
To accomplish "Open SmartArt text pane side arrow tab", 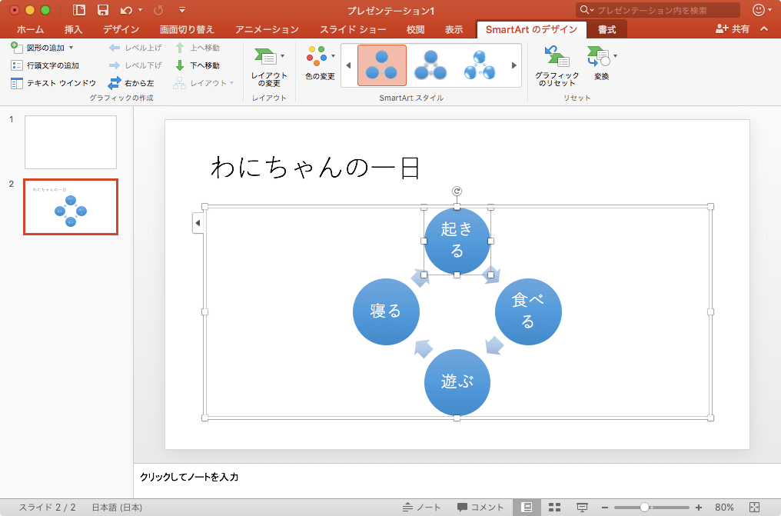I will point(198,223).
